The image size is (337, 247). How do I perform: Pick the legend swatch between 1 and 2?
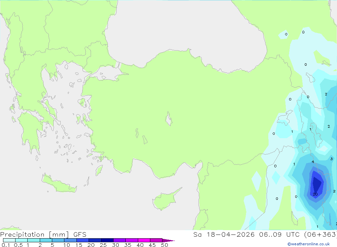(x=34, y=240)
